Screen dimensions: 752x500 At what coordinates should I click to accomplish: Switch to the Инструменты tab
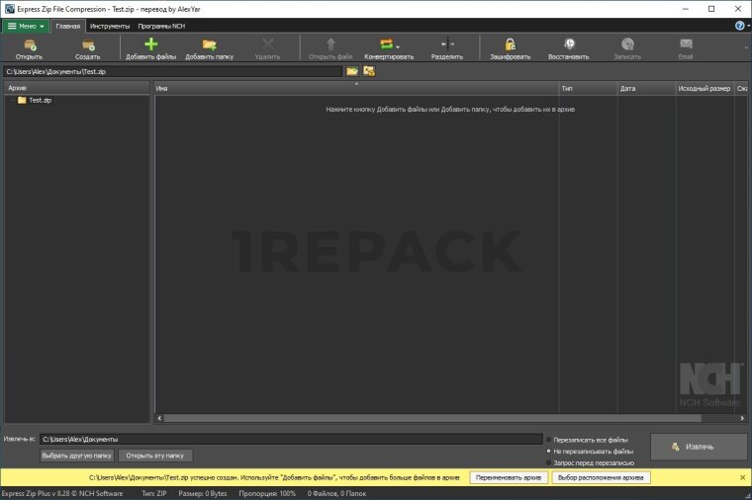click(x=110, y=26)
